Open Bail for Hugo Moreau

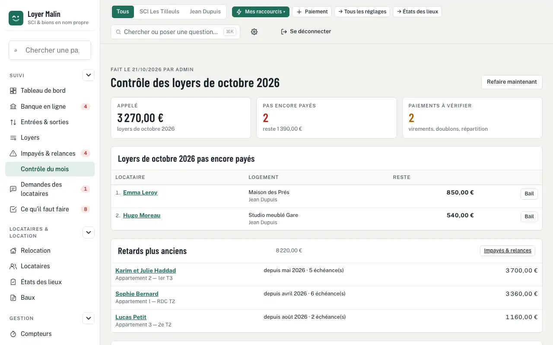pyautogui.click(x=529, y=216)
